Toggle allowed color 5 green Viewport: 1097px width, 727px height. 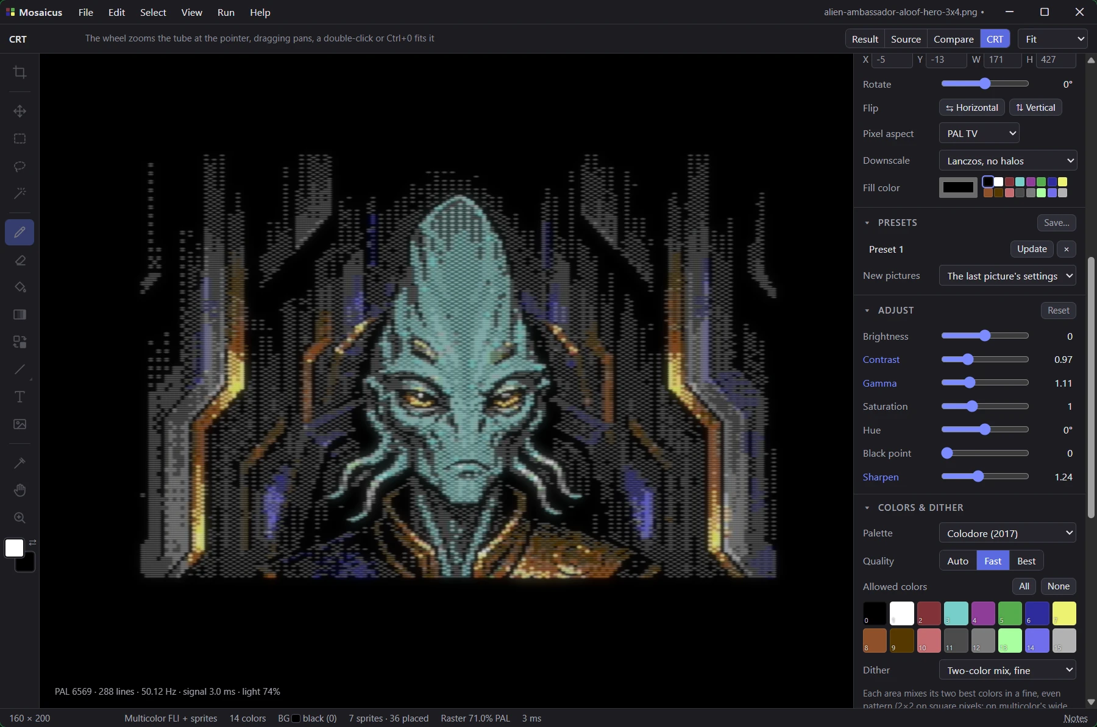coord(1010,614)
